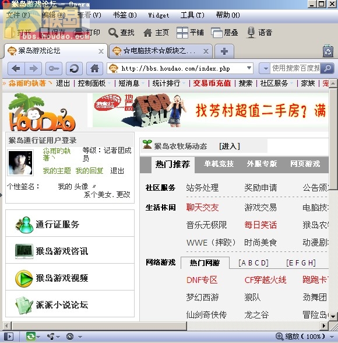Toggle the panel icon in status bar

[x=9, y=337]
